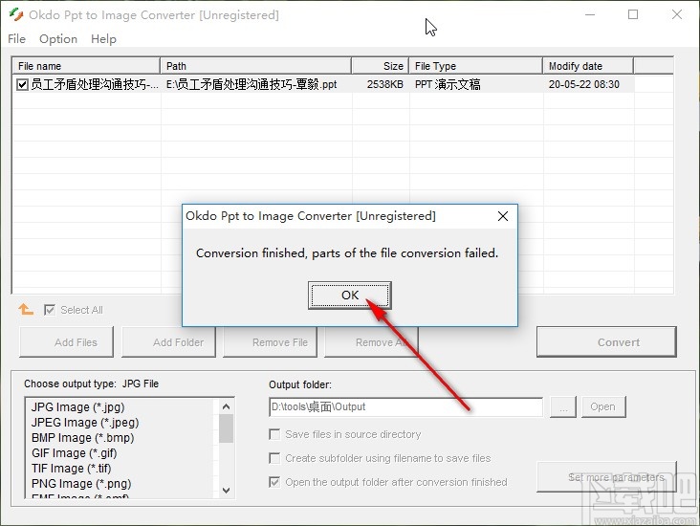The width and height of the screenshot is (700, 526).
Task: Click the output type list scrollbar thumb
Action: click(x=226, y=428)
